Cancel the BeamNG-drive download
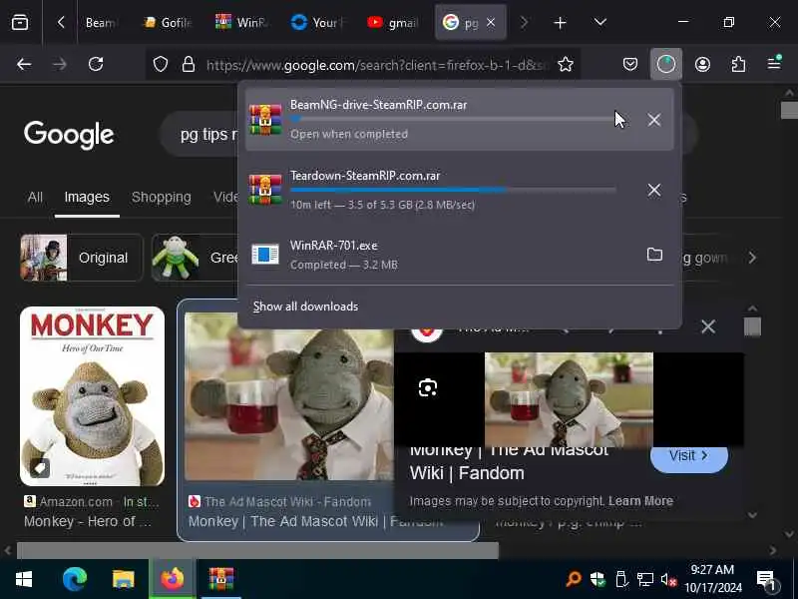798x599 pixels. pyautogui.click(x=654, y=120)
